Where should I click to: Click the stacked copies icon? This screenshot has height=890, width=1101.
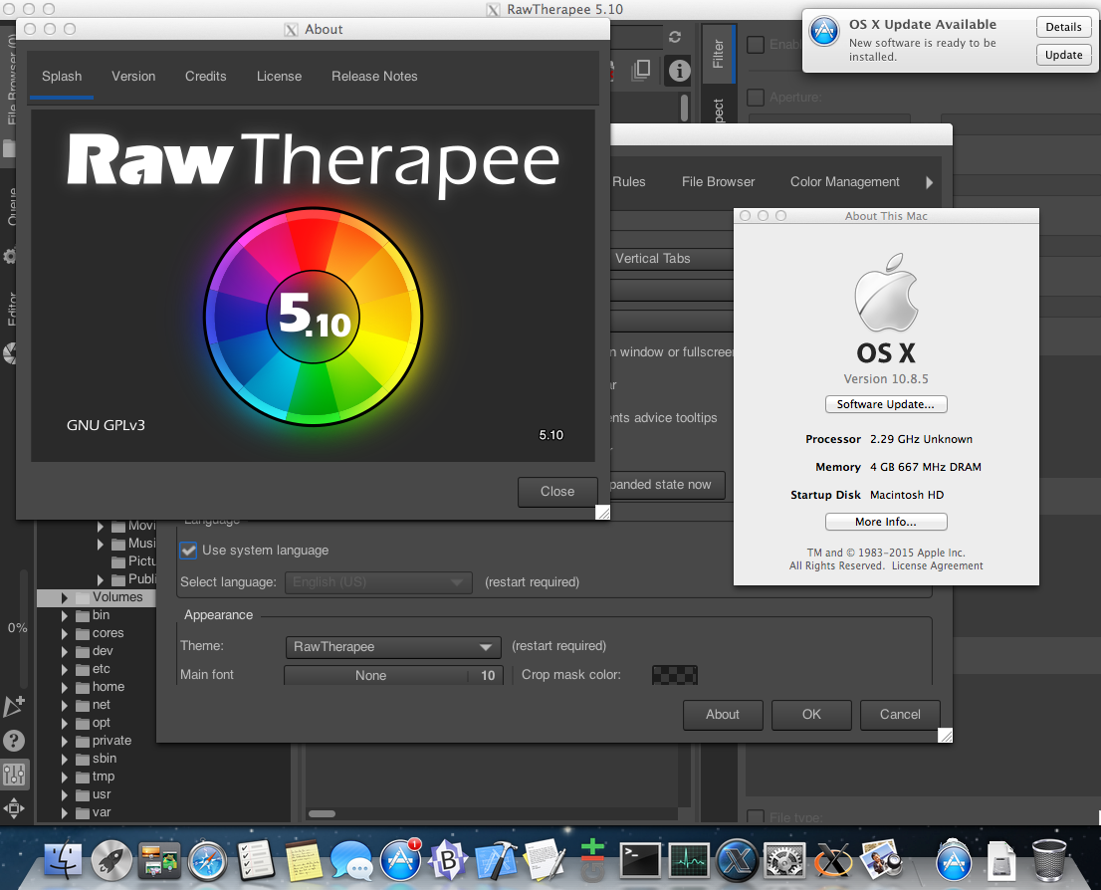[643, 70]
